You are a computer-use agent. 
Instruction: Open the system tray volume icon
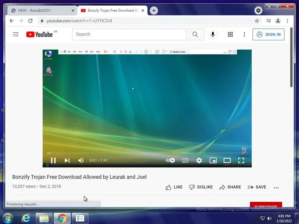(270, 218)
